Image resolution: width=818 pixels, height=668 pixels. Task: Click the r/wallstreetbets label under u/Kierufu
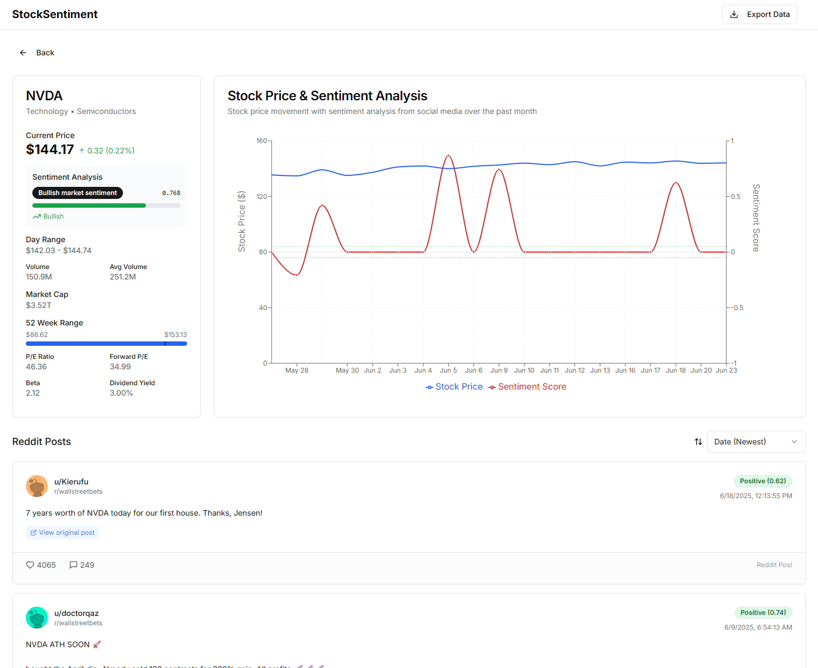tap(78, 492)
